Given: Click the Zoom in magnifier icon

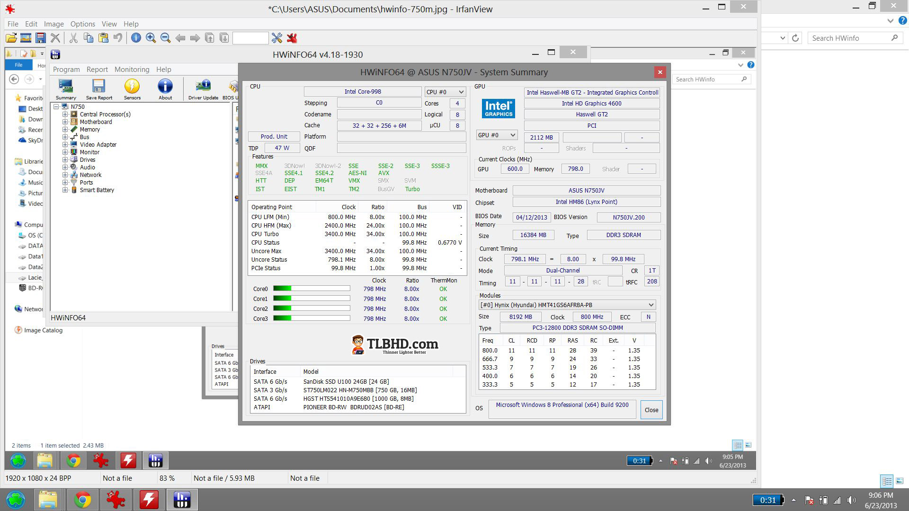Looking at the screenshot, I should [151, 38].
